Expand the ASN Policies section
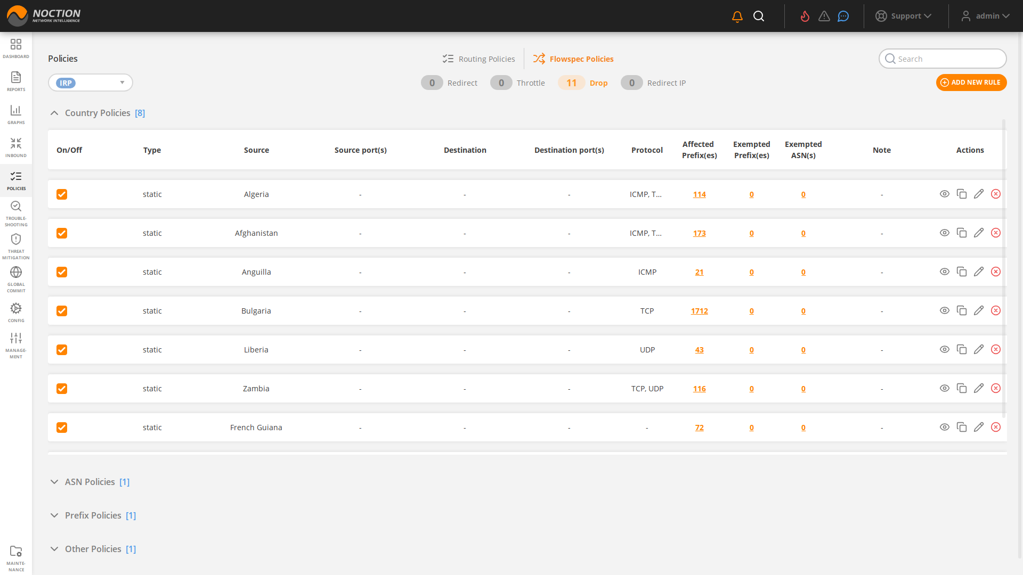This screenshot has width=1023, height=575. coord(54,482)
